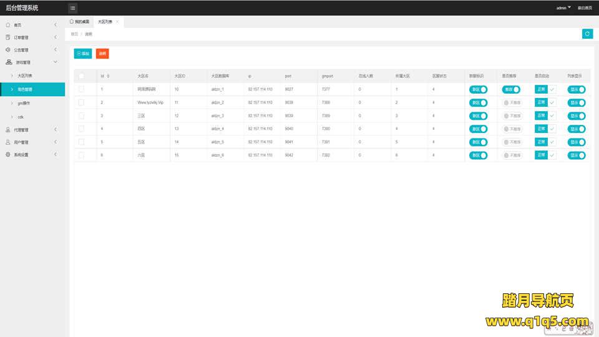Click the 用户管理 user icon in sidebar

(8, 142)
